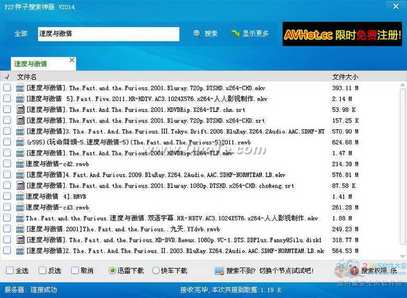
Task: Click video icon of 双语字幕 HR-HDTV row
Action: 20,218
